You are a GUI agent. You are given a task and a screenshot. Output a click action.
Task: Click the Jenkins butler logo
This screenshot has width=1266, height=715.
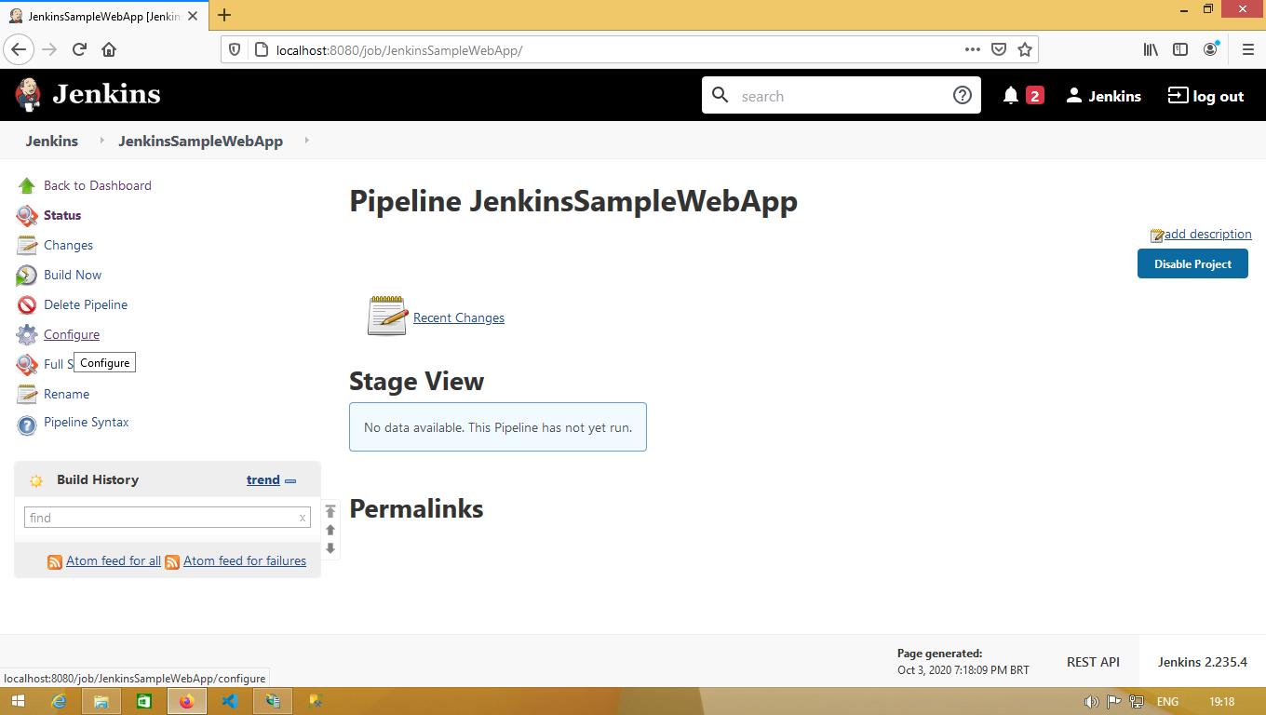(x=28, y=95)
